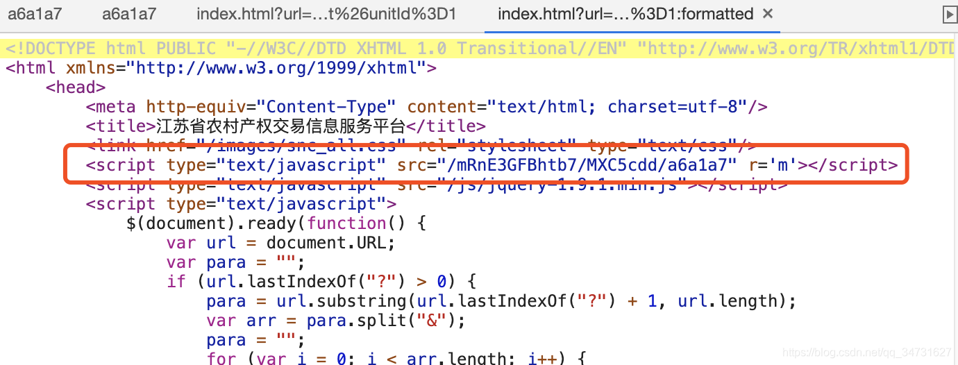Close the :formatted index.html tab
The image size is (958, 365).
coord(767,14)
